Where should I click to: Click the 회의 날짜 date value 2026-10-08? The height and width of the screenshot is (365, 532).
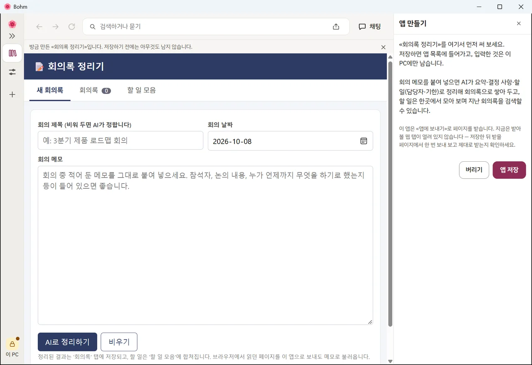click(232, 141)
